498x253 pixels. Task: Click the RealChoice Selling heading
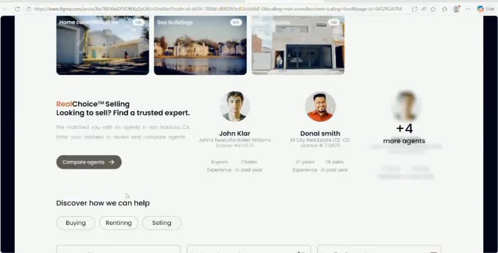93,104
